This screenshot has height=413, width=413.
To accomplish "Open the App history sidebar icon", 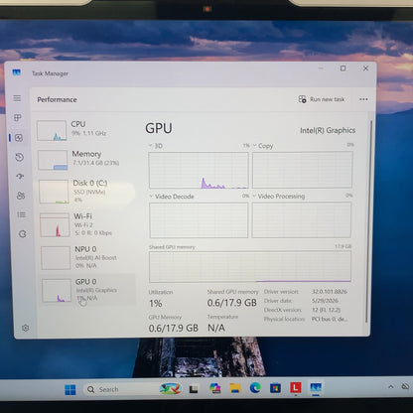I will click(x=20, y=157).
